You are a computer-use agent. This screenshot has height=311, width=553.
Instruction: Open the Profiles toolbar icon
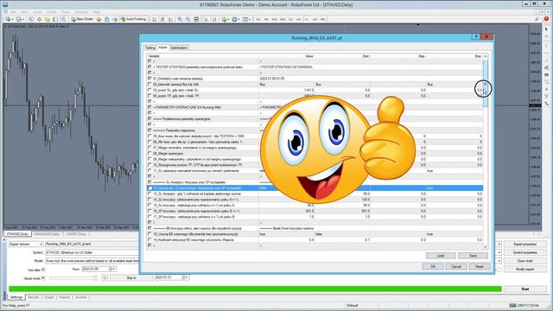coord(19,19)
